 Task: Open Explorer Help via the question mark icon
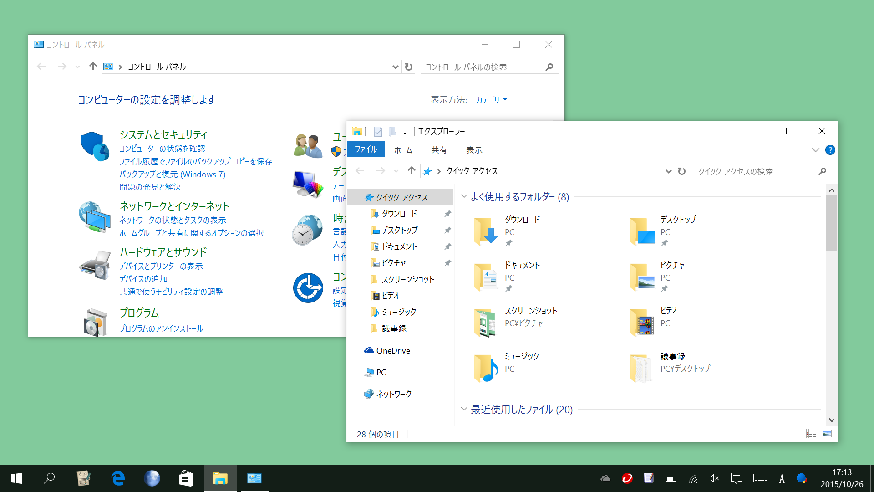(x=830, y=150)
